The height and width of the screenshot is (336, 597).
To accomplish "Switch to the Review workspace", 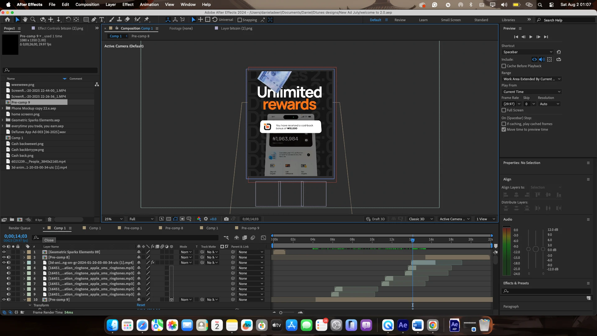I will tap(400, 20).
